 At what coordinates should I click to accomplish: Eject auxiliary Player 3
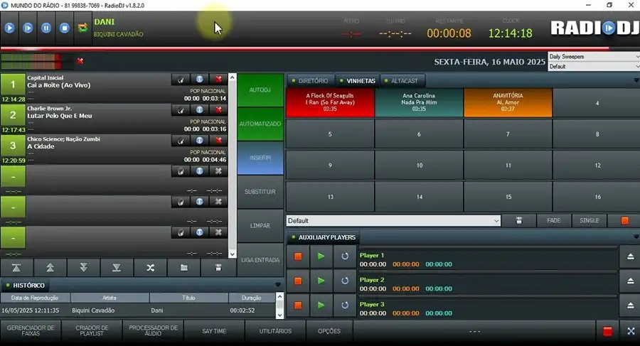pos(630,306)
